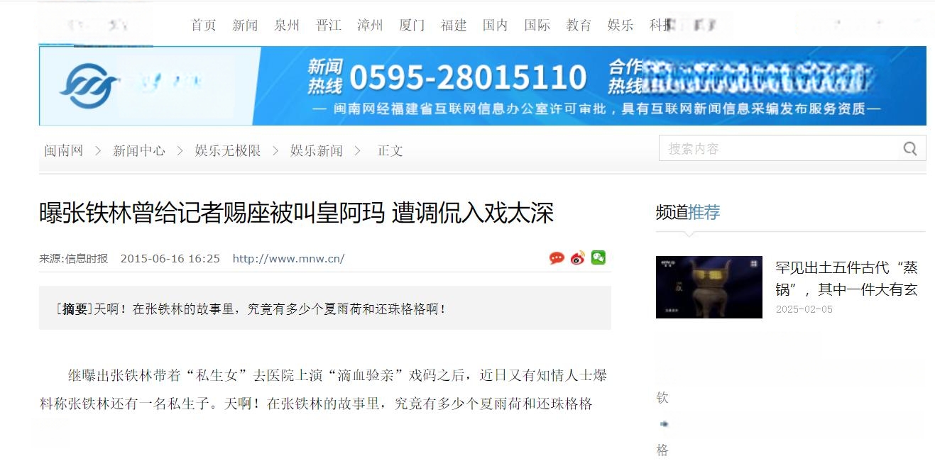
Task: Open the 娱乐无极限 breadcrumb link
Action: coord(228,150)
